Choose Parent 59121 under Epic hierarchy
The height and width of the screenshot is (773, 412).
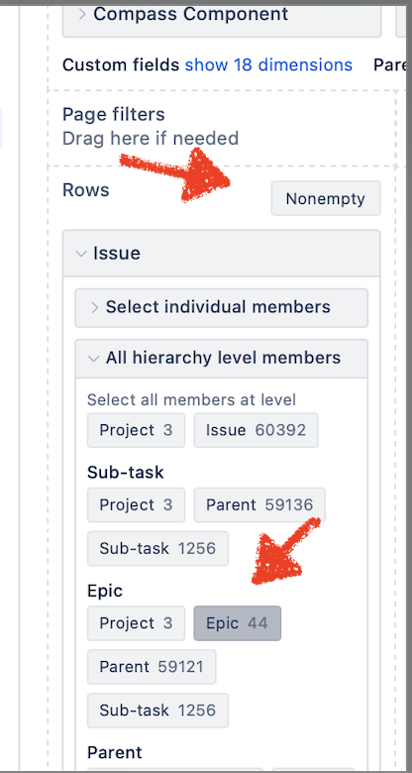point(152,667)
